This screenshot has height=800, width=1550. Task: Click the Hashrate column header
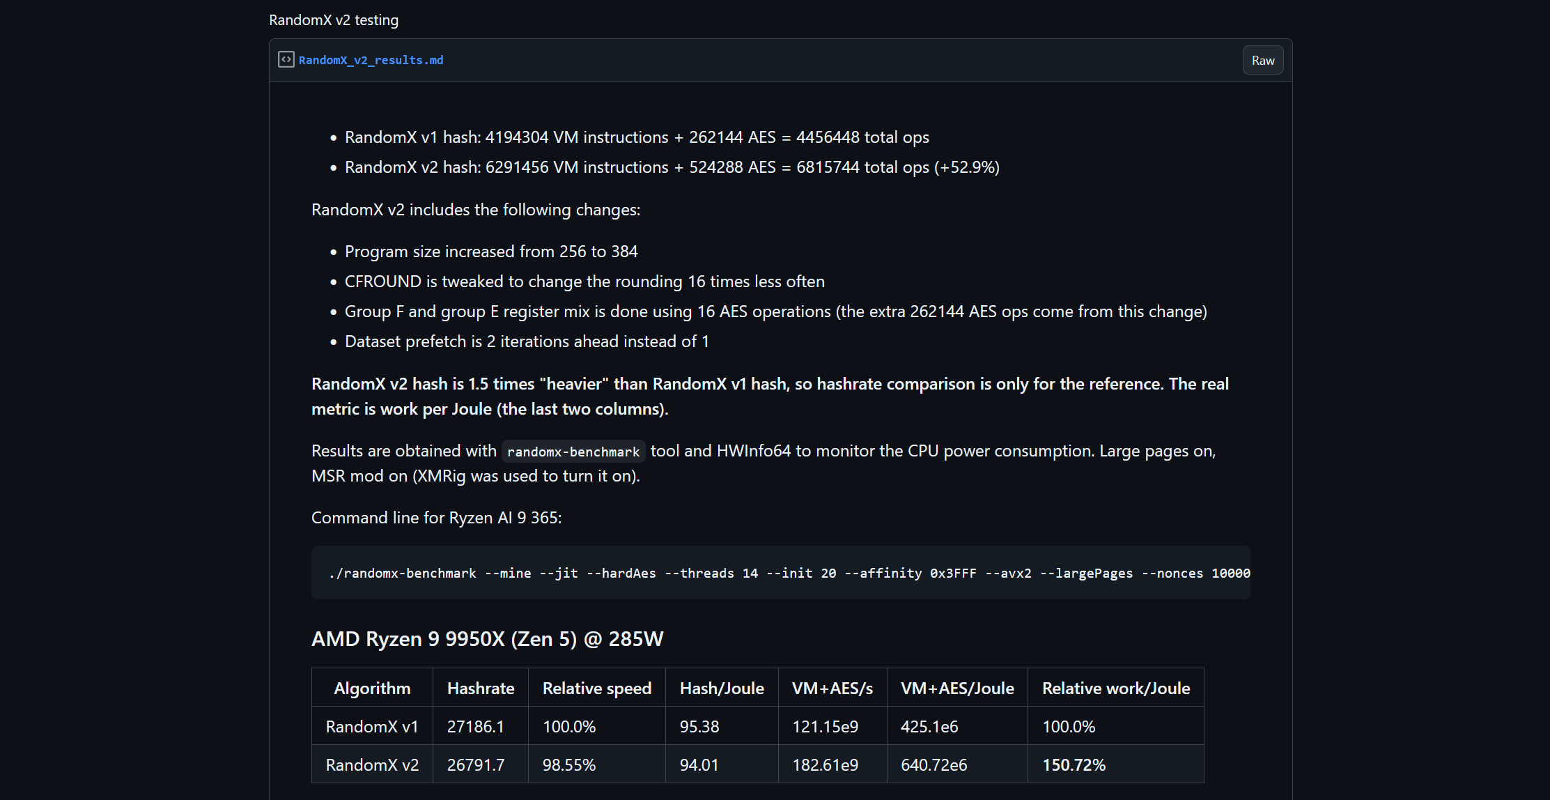[480, 689]
